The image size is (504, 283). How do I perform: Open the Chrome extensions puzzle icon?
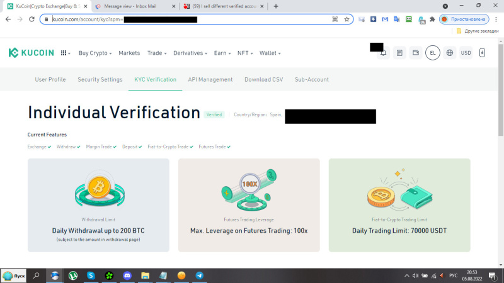(x=432, y=19)
